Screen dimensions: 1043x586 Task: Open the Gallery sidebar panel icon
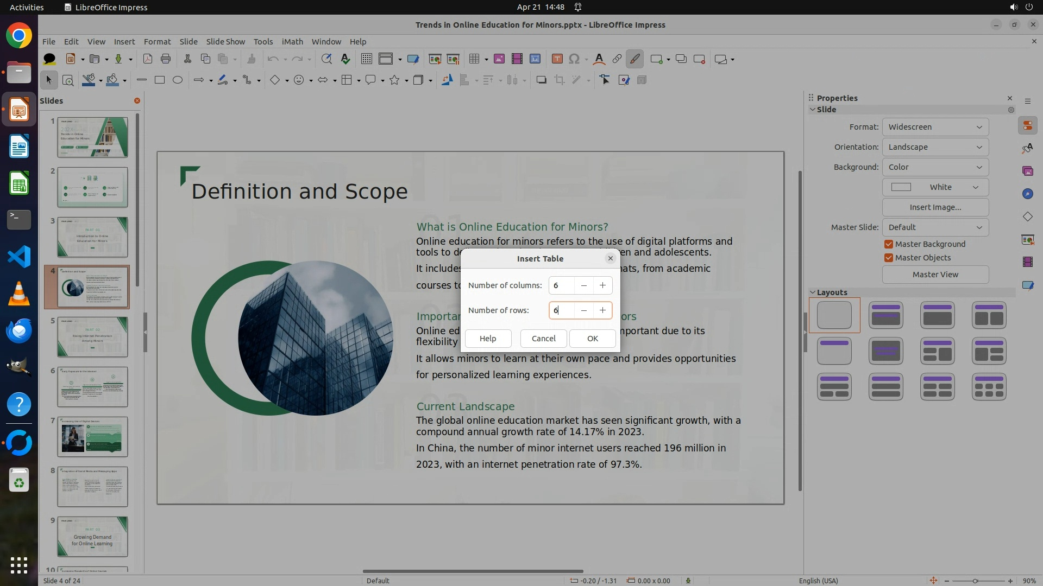[1027, 171]
